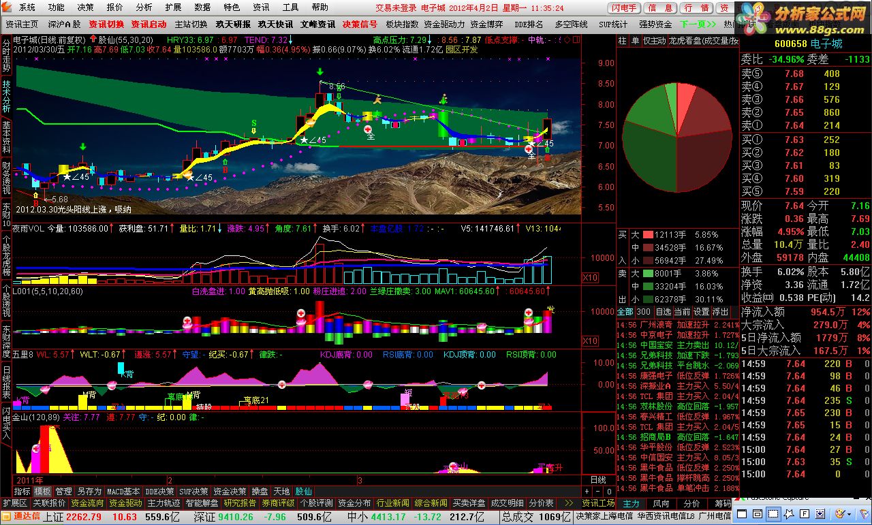Open the 功能 menu
872x525 pixels.
[57, 7]
